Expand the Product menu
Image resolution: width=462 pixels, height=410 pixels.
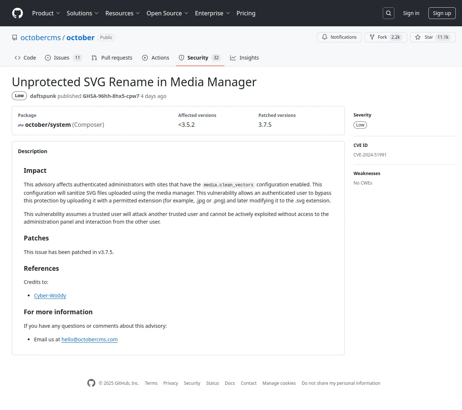pyautogui.click(x=46, y=13)
